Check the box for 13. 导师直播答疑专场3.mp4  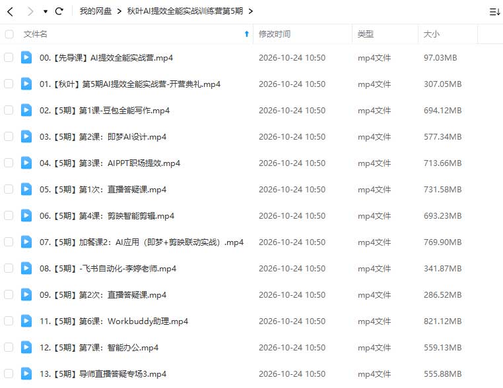pyautogui.click(x=9, y=374)
